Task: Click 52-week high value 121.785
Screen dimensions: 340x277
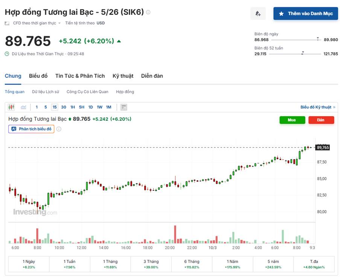Action: (331, 54)
